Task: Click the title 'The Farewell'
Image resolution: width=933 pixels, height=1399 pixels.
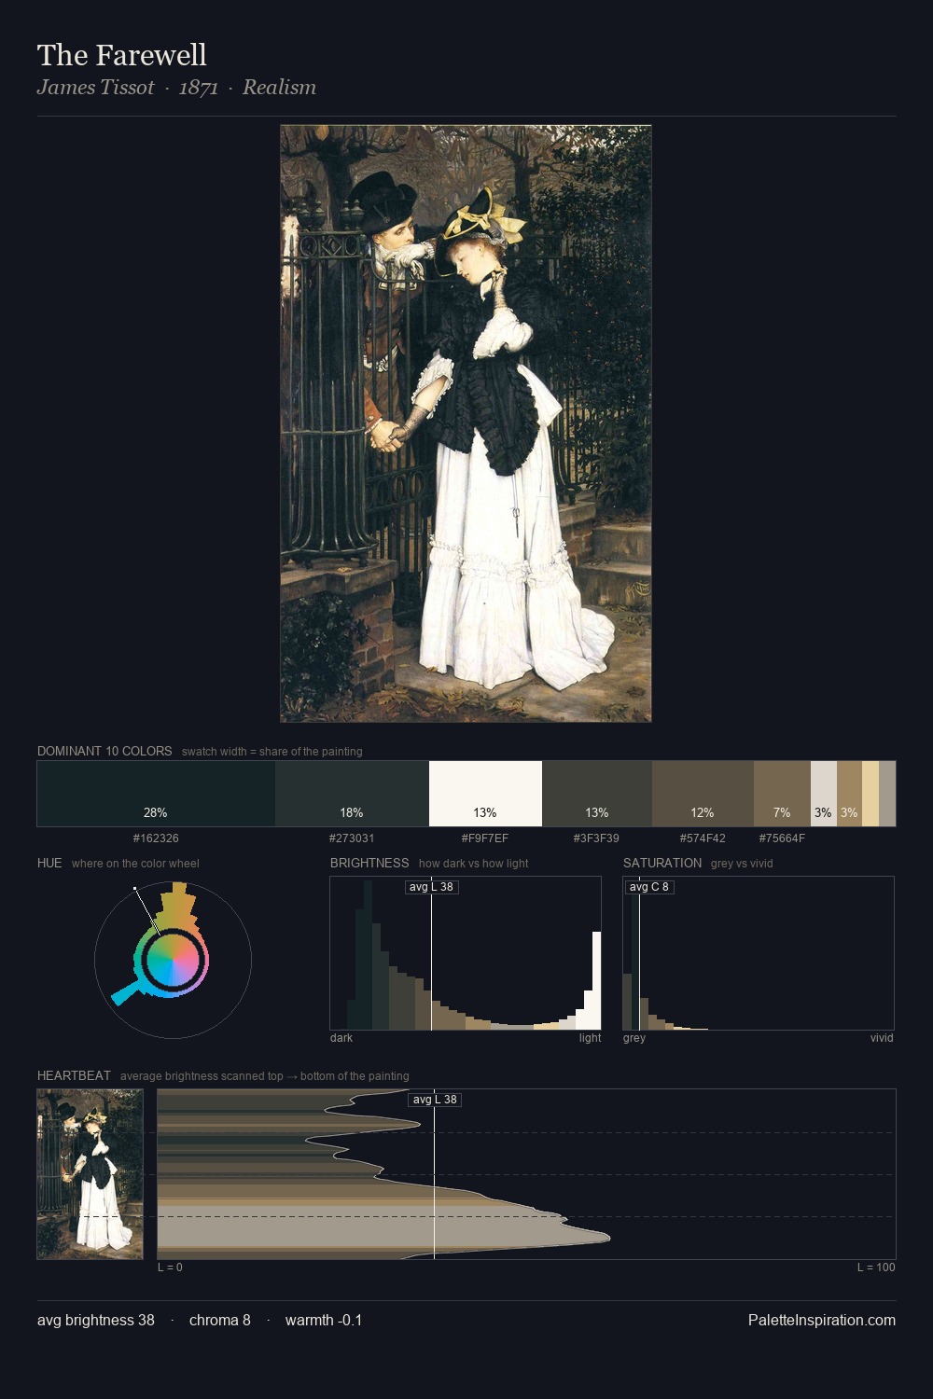Action: point(122,55)
